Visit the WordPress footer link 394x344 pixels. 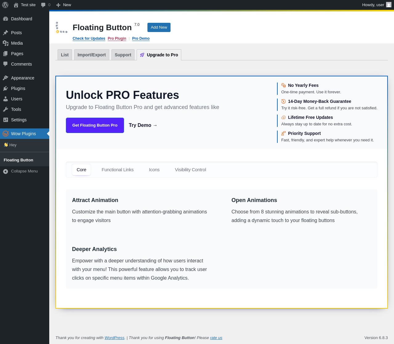point(115,338)
